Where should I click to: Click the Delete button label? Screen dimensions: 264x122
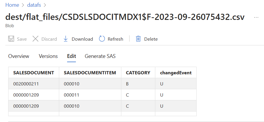pyautogui.click(x=151, y=39)
